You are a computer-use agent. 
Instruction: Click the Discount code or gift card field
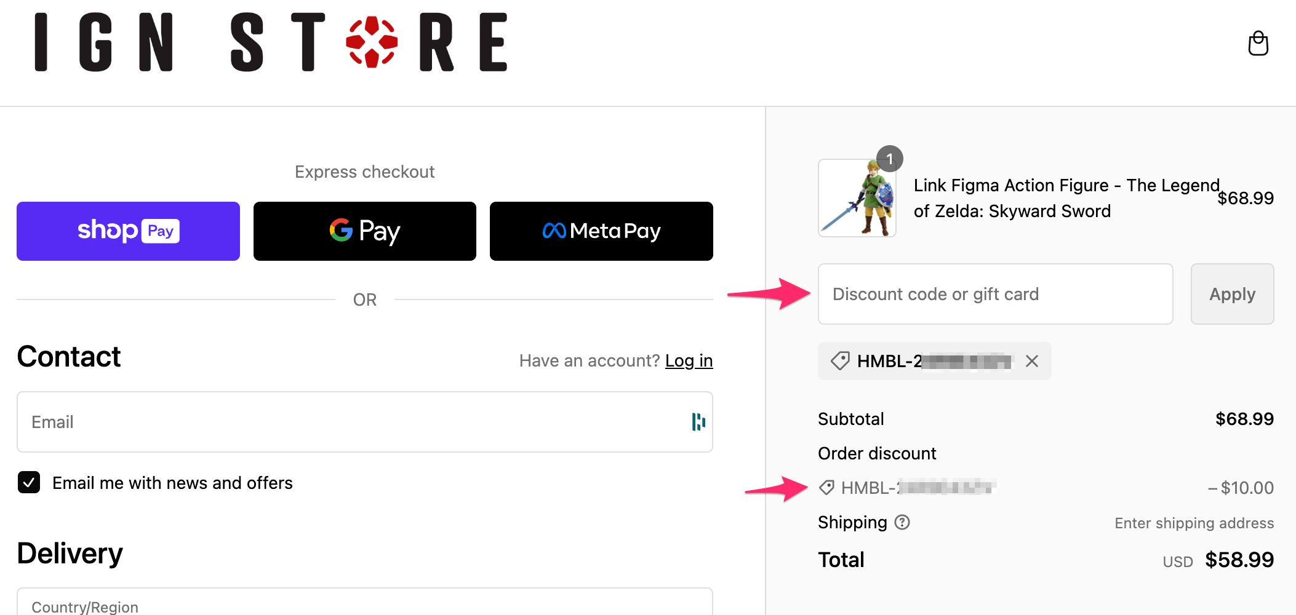click(994, 294)
